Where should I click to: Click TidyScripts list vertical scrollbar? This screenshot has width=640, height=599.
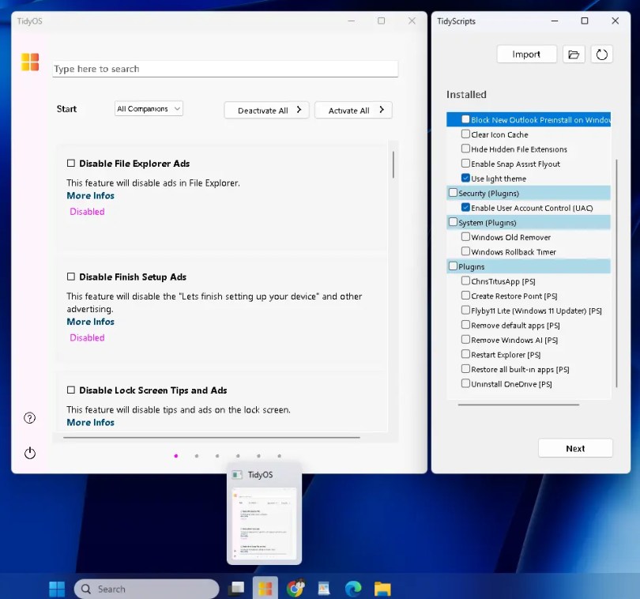(x=616, y=273)
